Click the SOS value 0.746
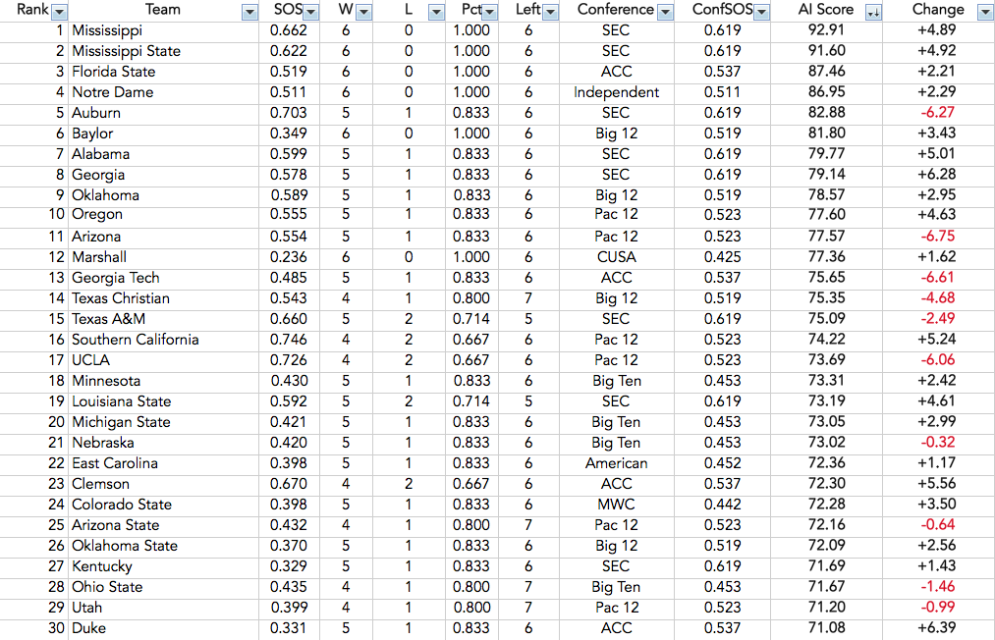995x640 pixels. pos(288,340)
